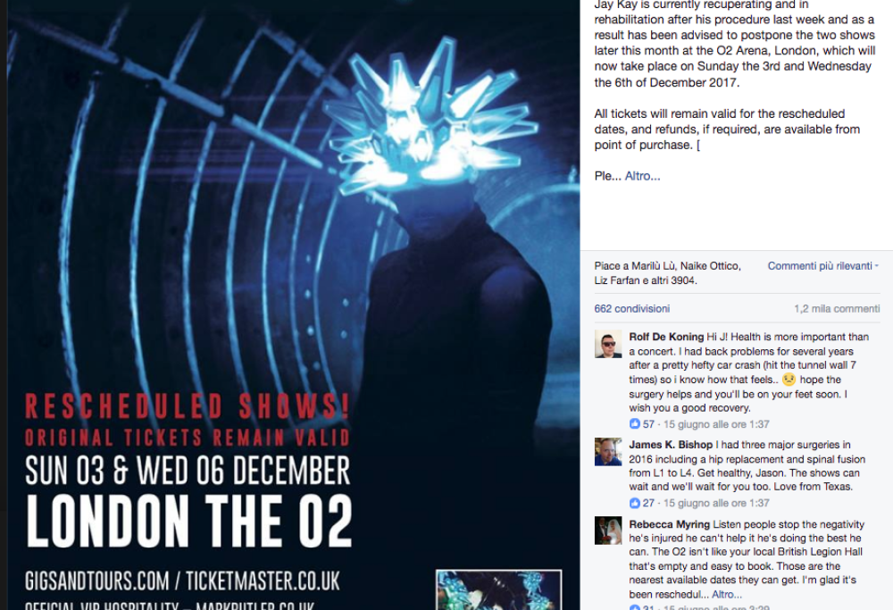Click James K. Bishop's profile picture
Image resolution: width=893 pixels, height=610 pixels.
(x=608, y=452)
